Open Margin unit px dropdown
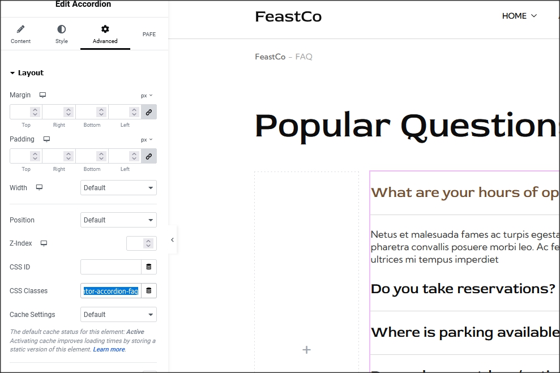The height and width of the screenshot is (373, 560). point(147,96)
